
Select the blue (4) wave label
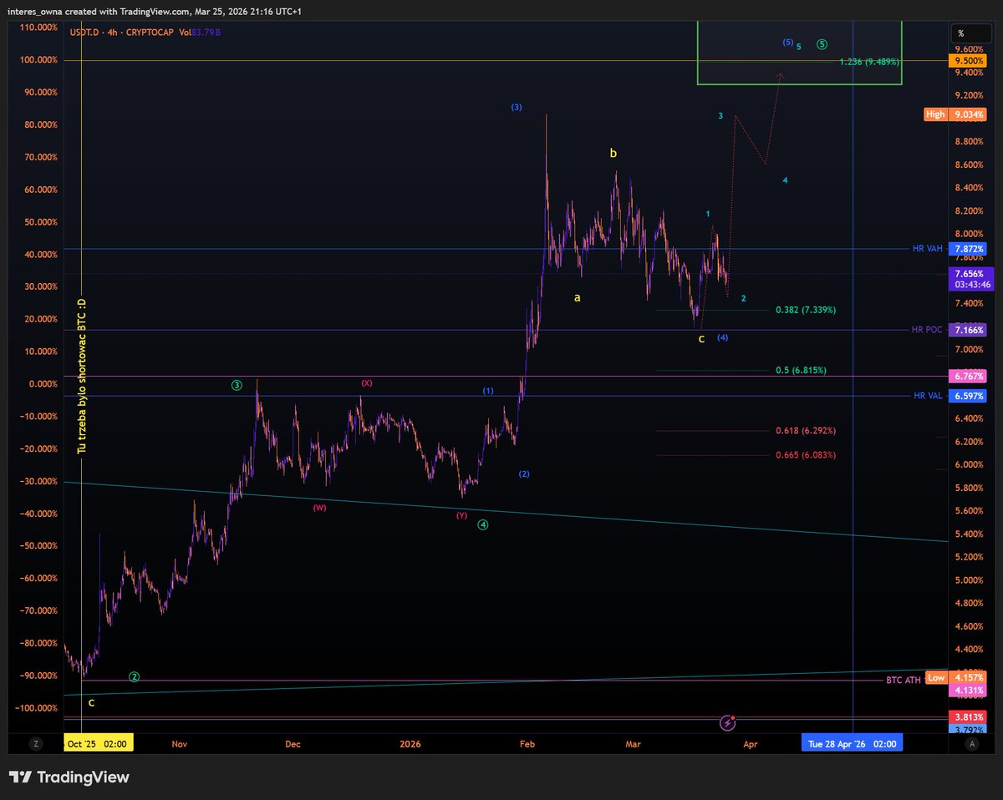(x=723, y=337)
